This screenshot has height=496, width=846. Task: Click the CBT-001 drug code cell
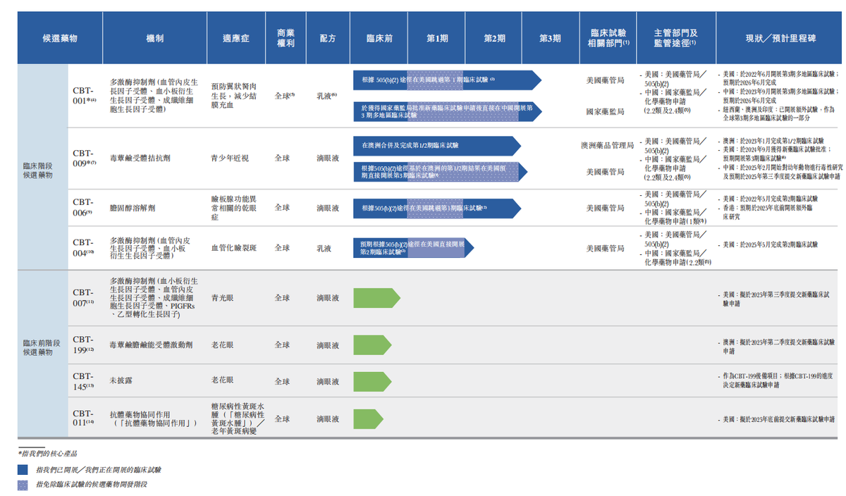click(84, 95)
